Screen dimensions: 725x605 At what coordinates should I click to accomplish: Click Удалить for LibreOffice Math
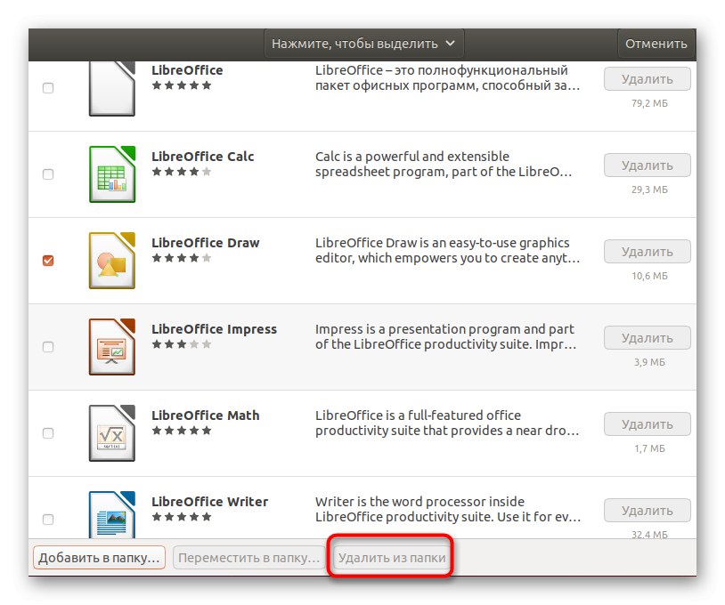click(648, 424)
